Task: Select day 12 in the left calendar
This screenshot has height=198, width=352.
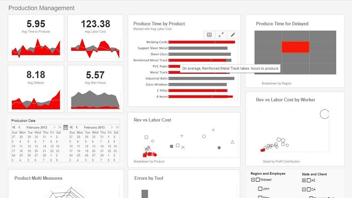Action: click(29, 146)
